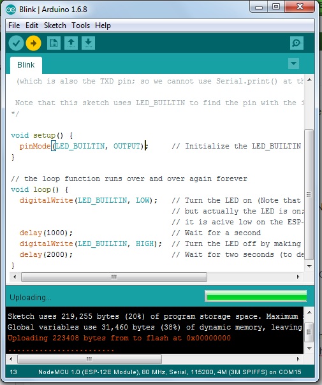This screenshot has width=322, height=385.
Task: Click editor scrollbar up arrow
Action: tap(309, 80)
